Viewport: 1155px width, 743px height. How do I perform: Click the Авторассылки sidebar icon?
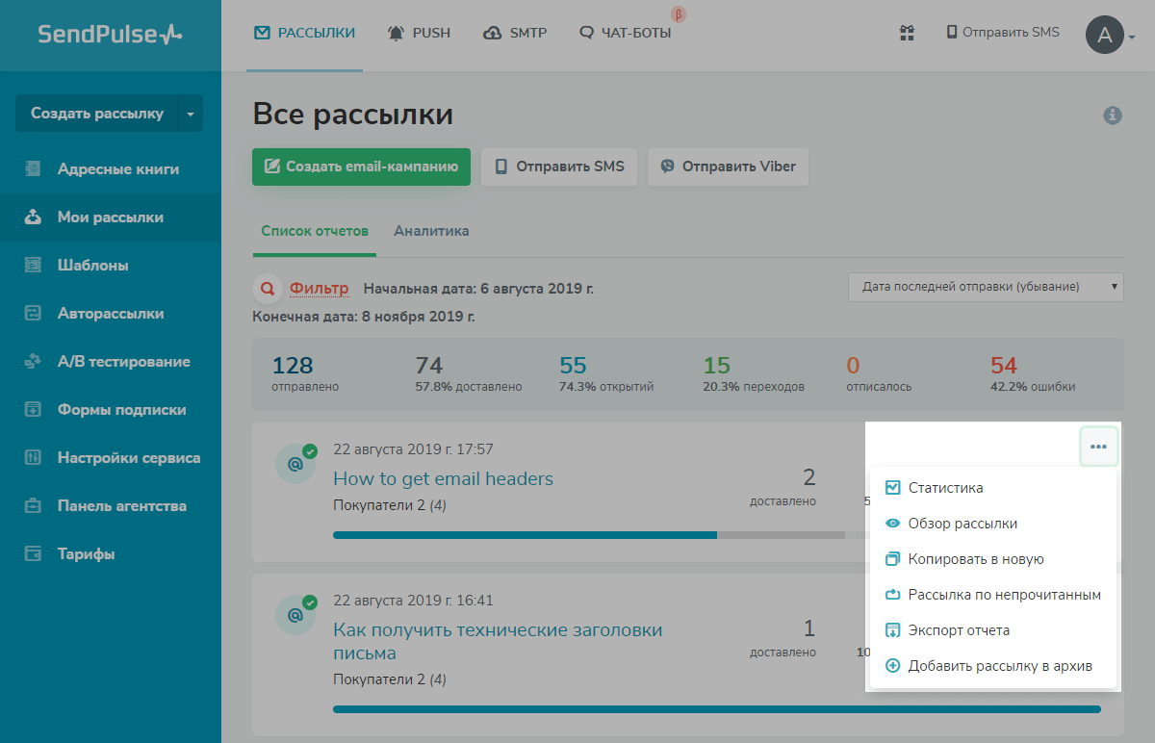click(x=33, y=314)
